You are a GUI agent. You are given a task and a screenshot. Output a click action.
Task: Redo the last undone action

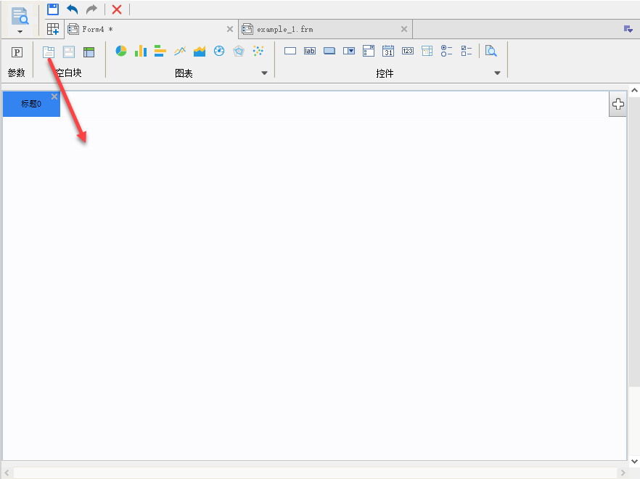(92, 9)
